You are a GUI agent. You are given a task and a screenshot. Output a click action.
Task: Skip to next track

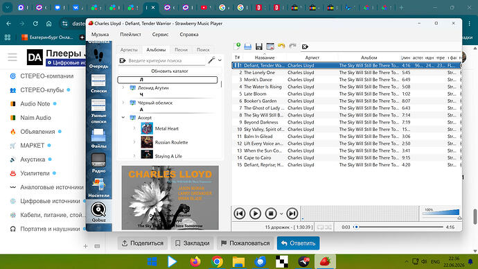pyautogui.click(x=292, y=214)
